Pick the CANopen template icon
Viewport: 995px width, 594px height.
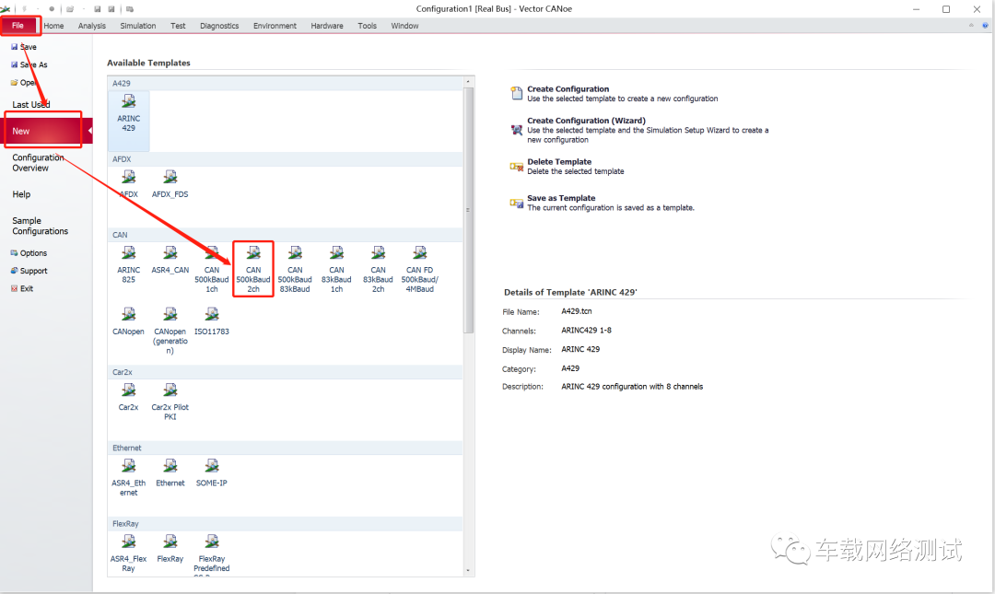click(128, 321)
